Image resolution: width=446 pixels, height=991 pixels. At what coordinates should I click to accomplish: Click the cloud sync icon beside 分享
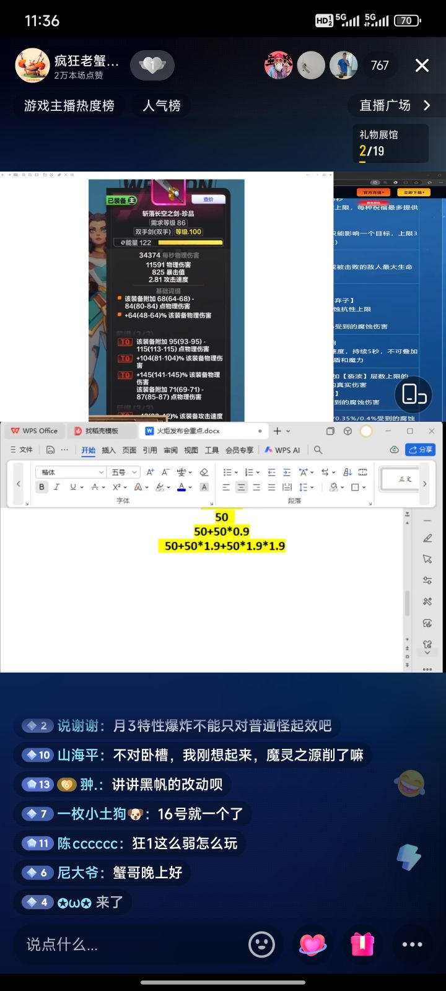(394, 450)
